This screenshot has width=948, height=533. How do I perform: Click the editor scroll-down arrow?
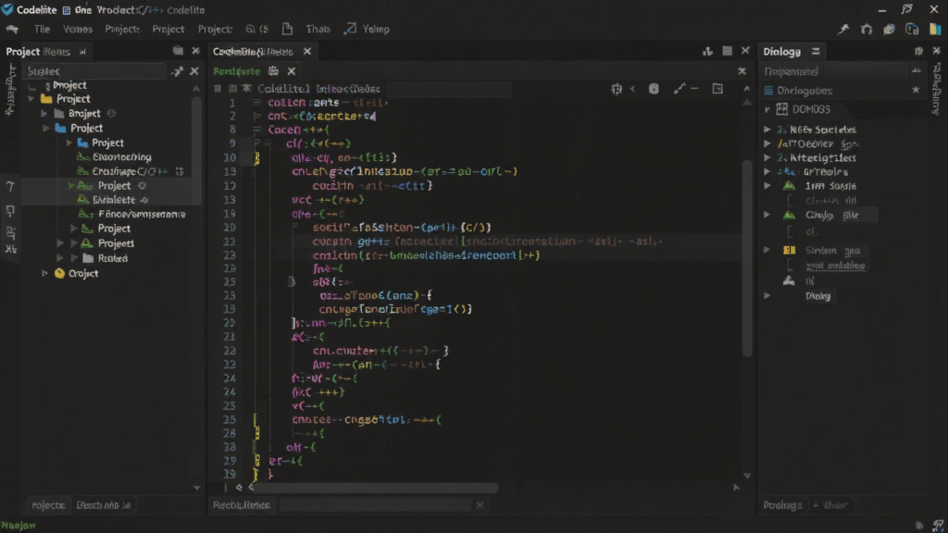pos(747,476)
